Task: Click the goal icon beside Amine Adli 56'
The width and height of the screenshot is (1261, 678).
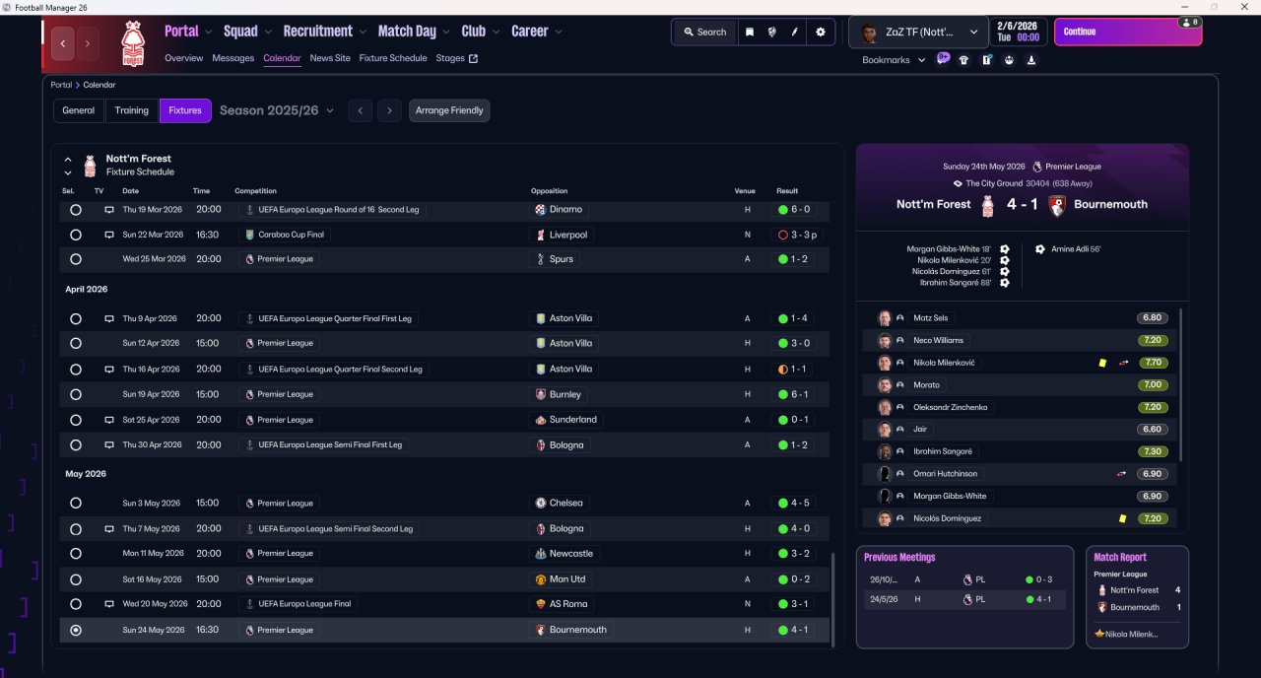Action: [1040, 249]
